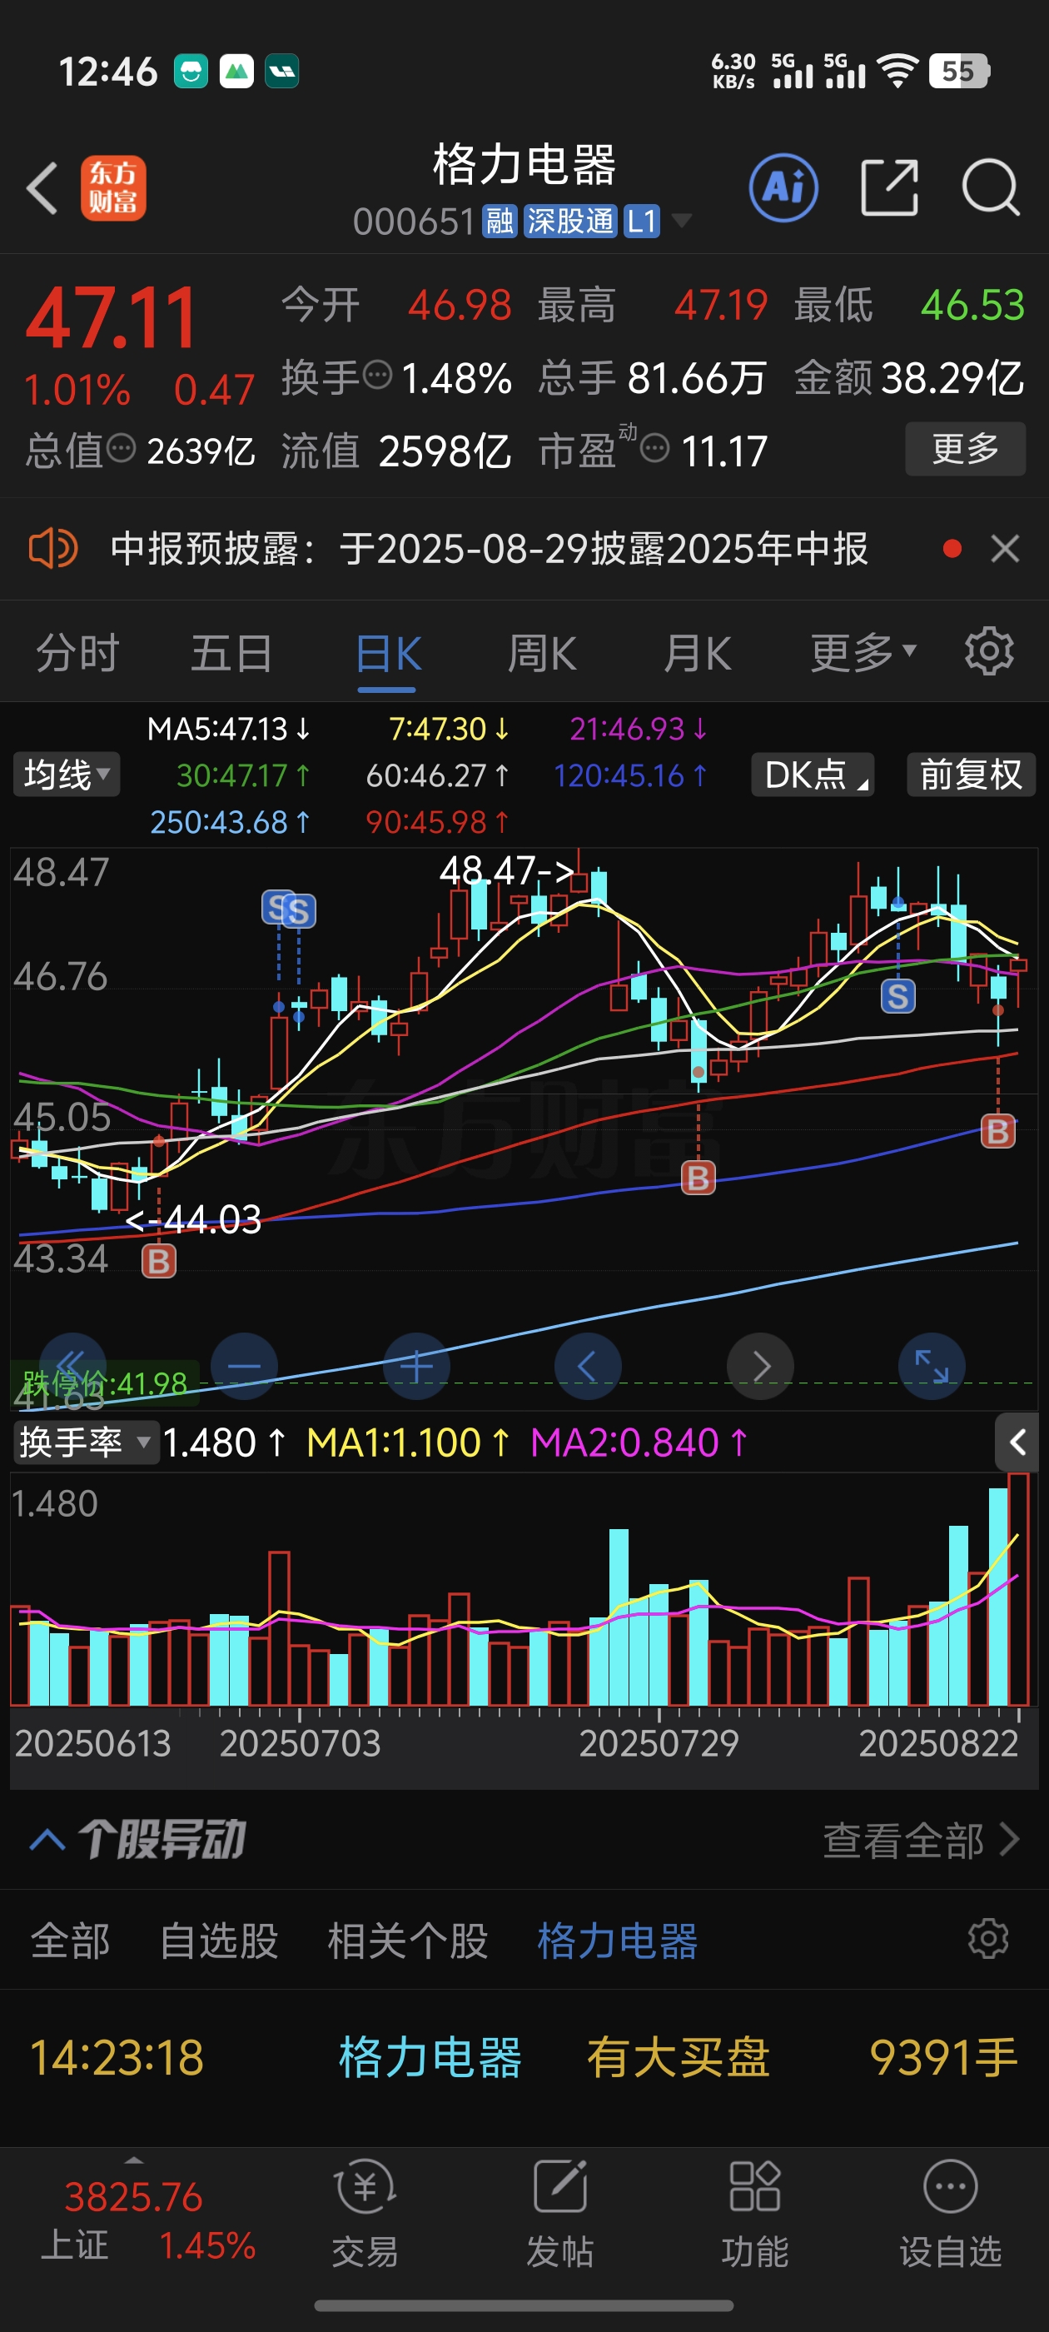Viewport: 1049px width, 2332px height.
Task: Select the 日K tab
Action: pyautogui.click(x=387, y=653)
